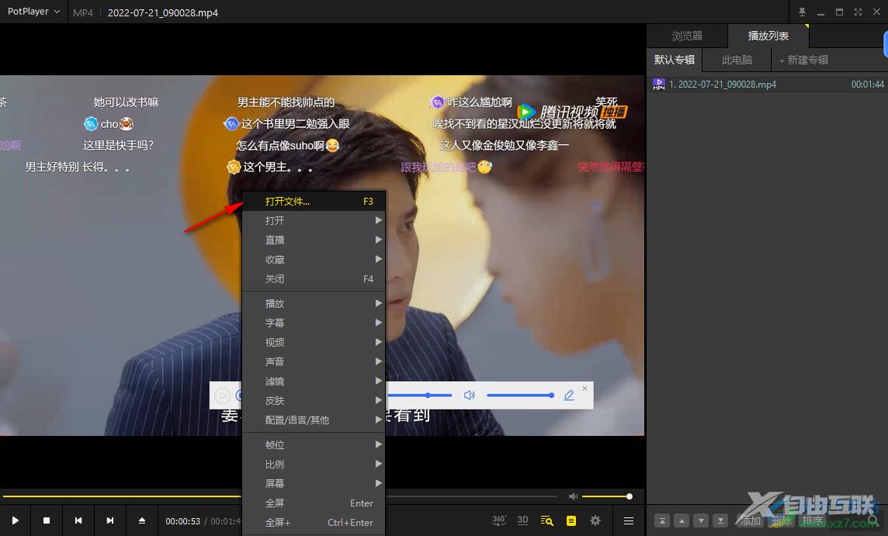Click the 排序 (Sort) playlist button
The width and height of the screenshot is (888, 536).
pos(813,520)
